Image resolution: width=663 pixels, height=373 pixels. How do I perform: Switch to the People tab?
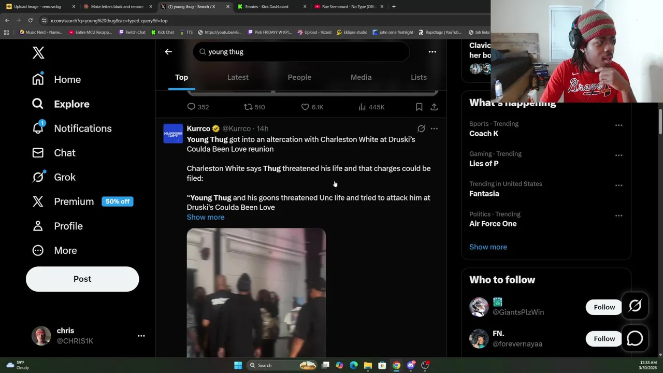pos(299,77)
